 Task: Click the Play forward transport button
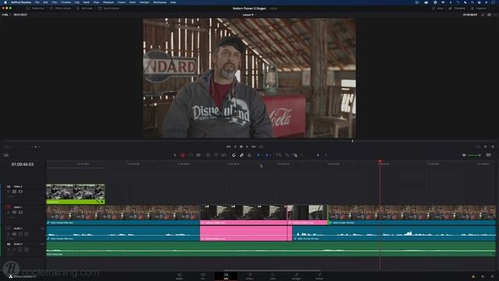247,147
